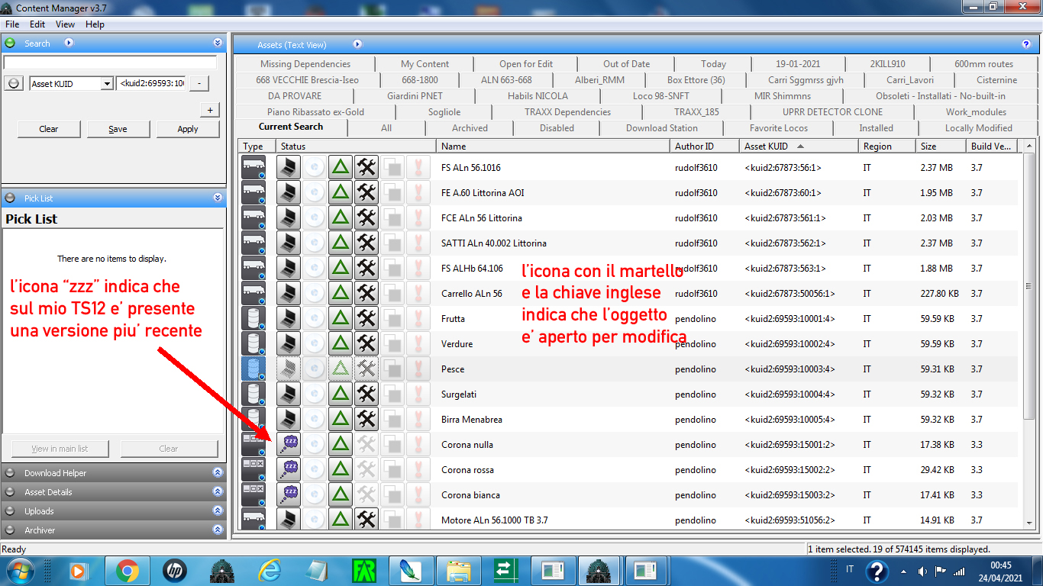1043x586 pixels.
Task: Click the help question mark in Assets header
Action: click(x=1026, y=44)
